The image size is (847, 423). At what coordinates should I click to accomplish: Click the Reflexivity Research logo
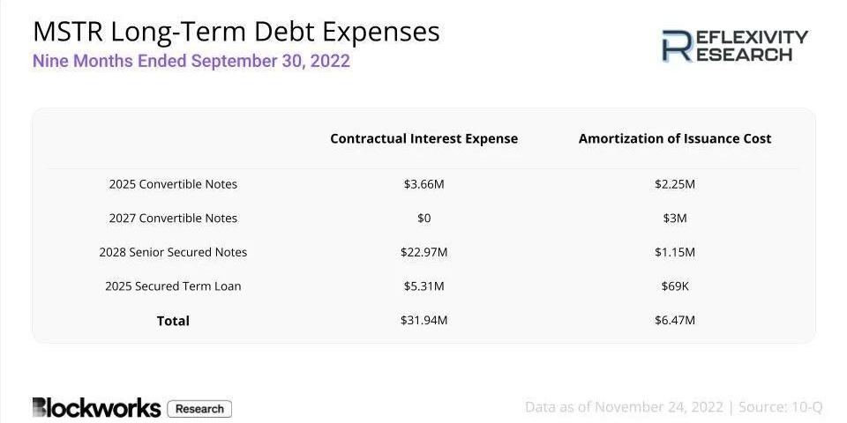click(735, 45)
